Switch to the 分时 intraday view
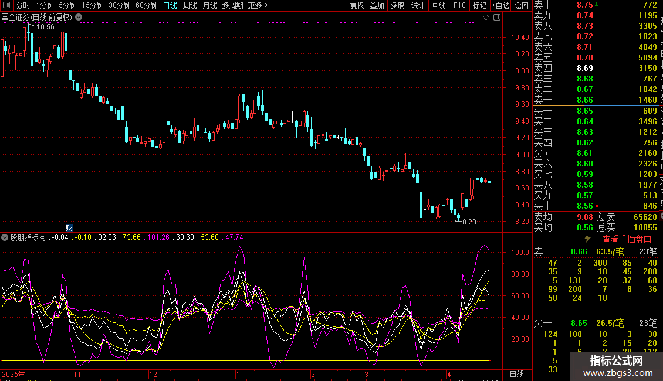Viewport: 663px width, 381px height. [23, 5]
